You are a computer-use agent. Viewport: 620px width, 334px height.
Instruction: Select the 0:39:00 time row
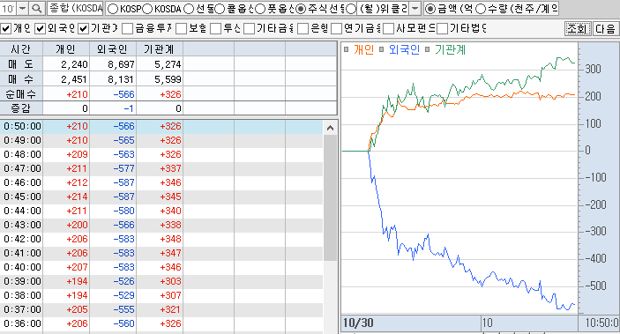[x=161, y=281]
